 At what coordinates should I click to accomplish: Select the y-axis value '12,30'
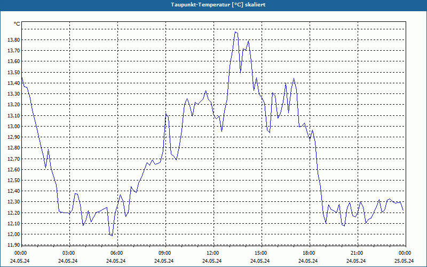point(14,202)
